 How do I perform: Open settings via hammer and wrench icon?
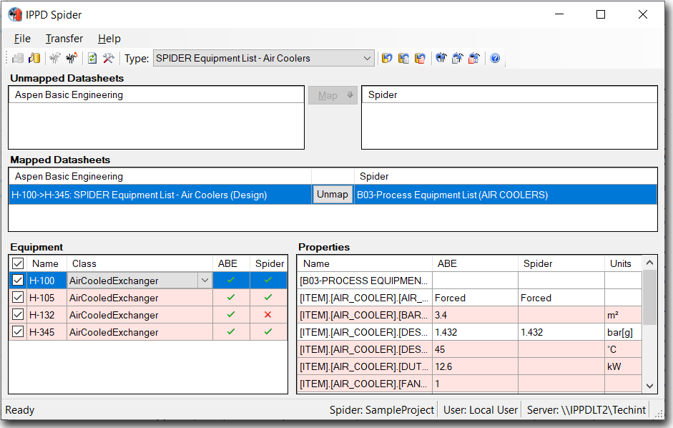click(x=108, y=58)
